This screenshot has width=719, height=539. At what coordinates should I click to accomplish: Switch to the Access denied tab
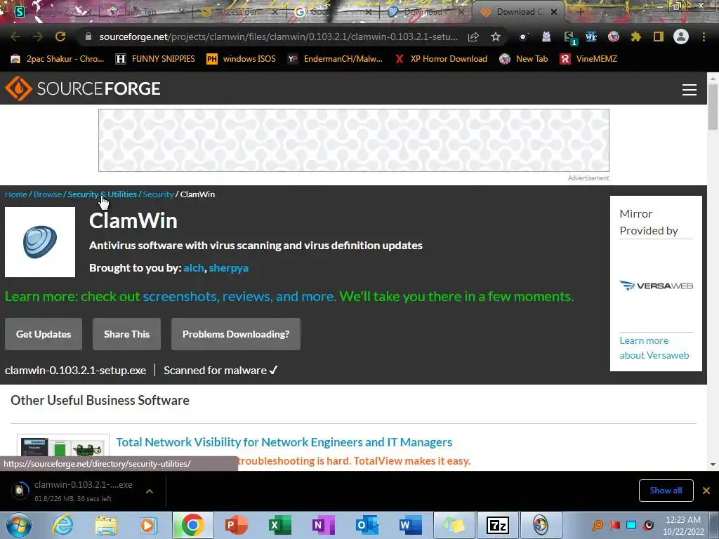click(240, 12)
